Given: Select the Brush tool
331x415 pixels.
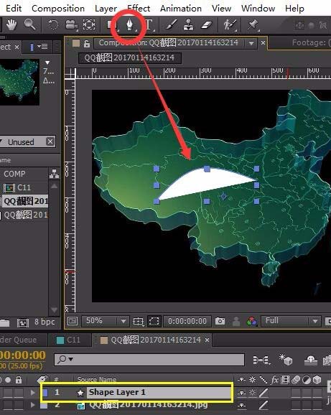Looking at the screenshot, I should [x=171, y=25].
